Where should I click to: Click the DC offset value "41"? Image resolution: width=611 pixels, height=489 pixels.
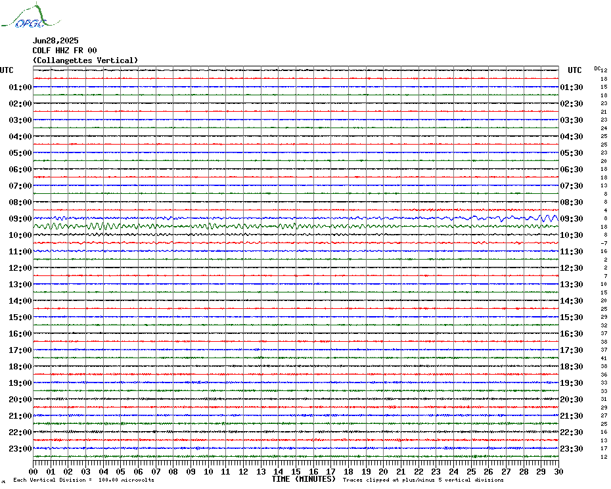[604, 358]
